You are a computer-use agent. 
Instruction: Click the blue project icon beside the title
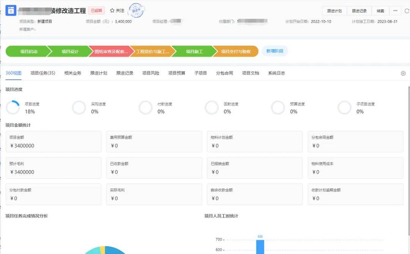pyautogui.click(x=11, y=10)
